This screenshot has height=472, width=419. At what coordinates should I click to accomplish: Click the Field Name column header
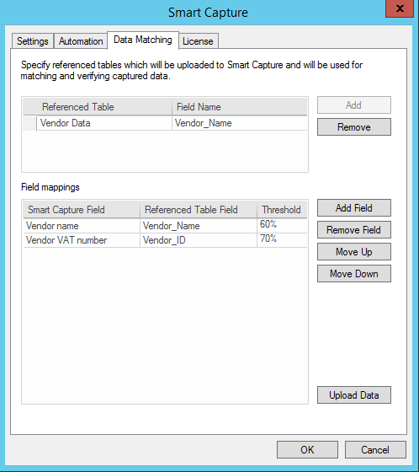tap(240, 106)
